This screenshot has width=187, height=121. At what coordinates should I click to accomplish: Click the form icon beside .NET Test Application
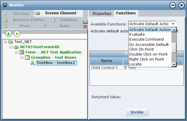[22, 52]
